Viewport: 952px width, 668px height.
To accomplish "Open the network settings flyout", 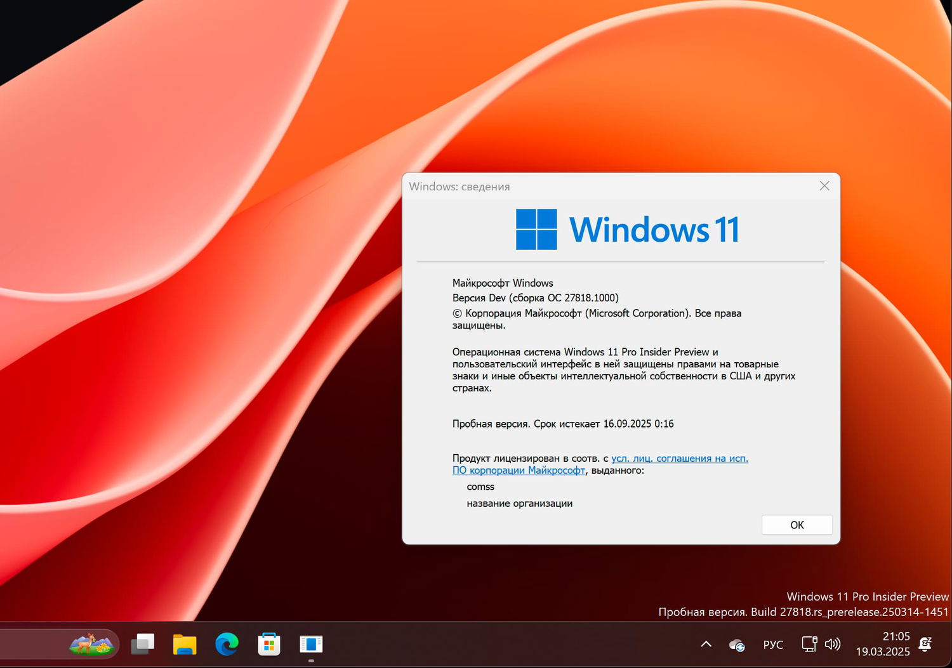I will pos(809,644).
